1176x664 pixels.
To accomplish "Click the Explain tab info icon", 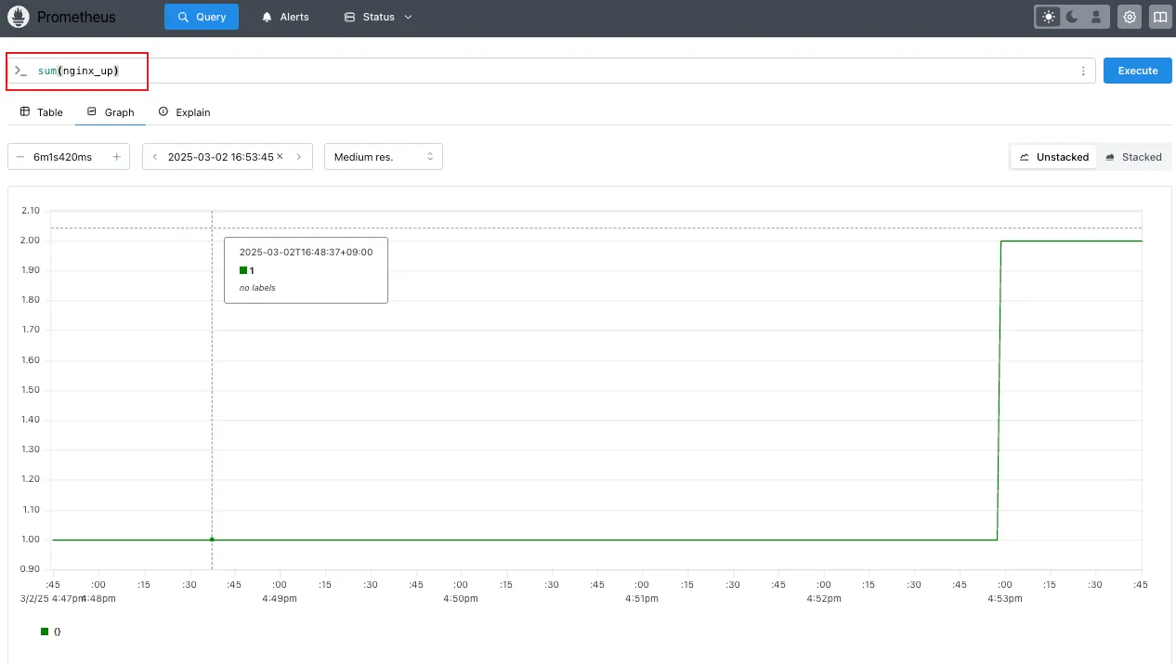I will [163, 111].
